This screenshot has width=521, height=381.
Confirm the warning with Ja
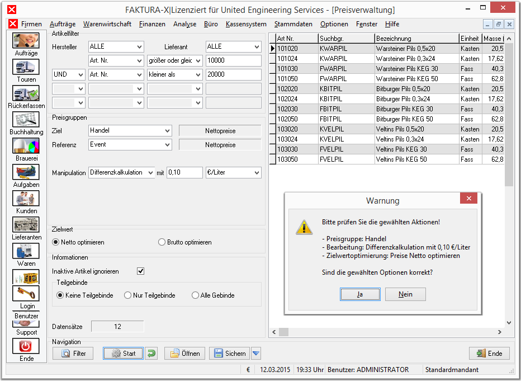[x=360, y=294]
